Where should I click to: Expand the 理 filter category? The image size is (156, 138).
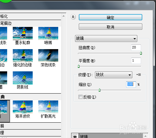(x=31, y=133)
